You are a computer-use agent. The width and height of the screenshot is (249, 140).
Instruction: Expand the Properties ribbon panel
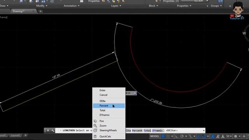[184, 6]
